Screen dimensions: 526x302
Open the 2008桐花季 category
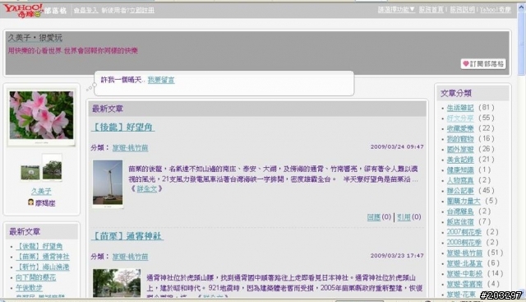point(464,243)
